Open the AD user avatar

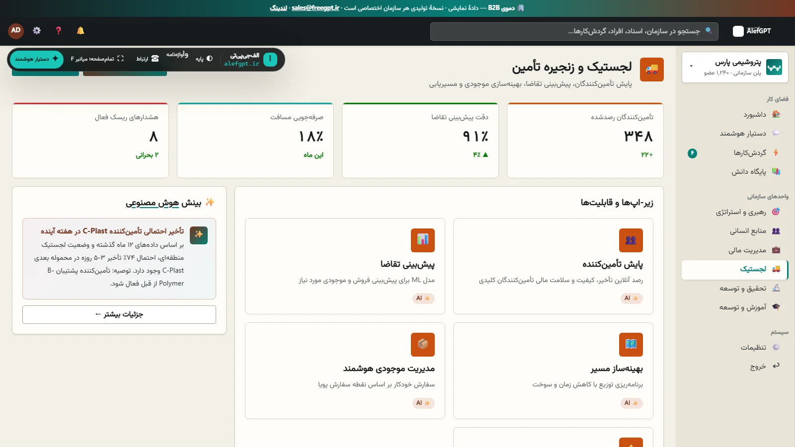click(x=16, y=31)
